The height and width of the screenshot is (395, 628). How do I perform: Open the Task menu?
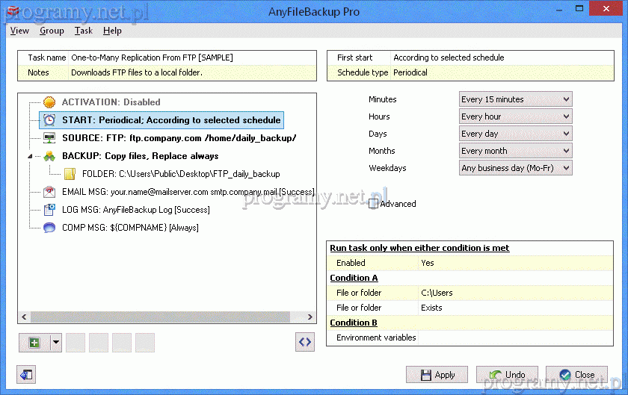click(83, 31)
